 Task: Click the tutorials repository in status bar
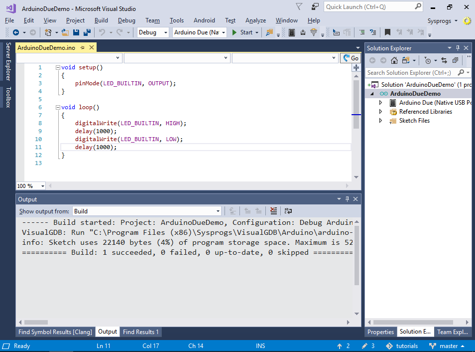[402, 346]
